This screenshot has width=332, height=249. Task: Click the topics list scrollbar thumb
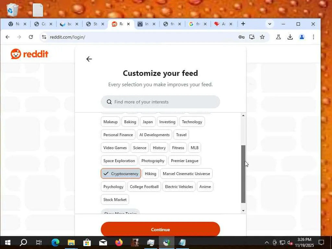pos(243,174)
